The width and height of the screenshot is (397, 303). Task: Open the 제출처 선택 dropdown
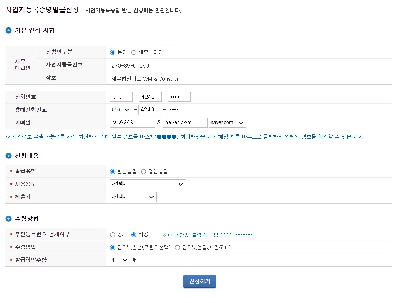tap(133, 197)
